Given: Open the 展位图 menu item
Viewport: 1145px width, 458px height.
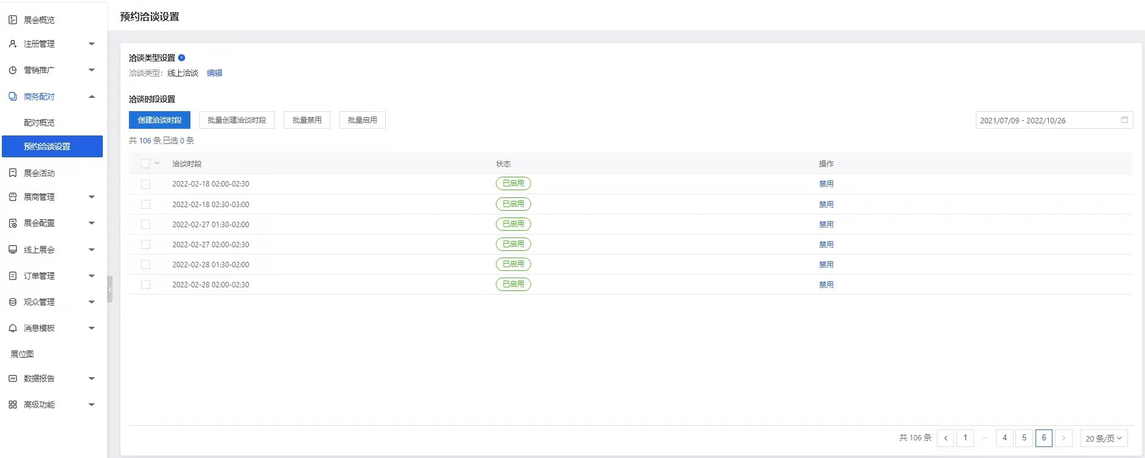Looking at the screenshot, I should click(23, 354).
